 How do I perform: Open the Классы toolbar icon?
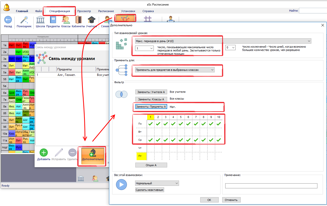click(x=66, y=20)
